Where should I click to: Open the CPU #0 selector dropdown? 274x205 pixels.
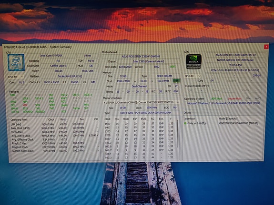tap(16, 77)
